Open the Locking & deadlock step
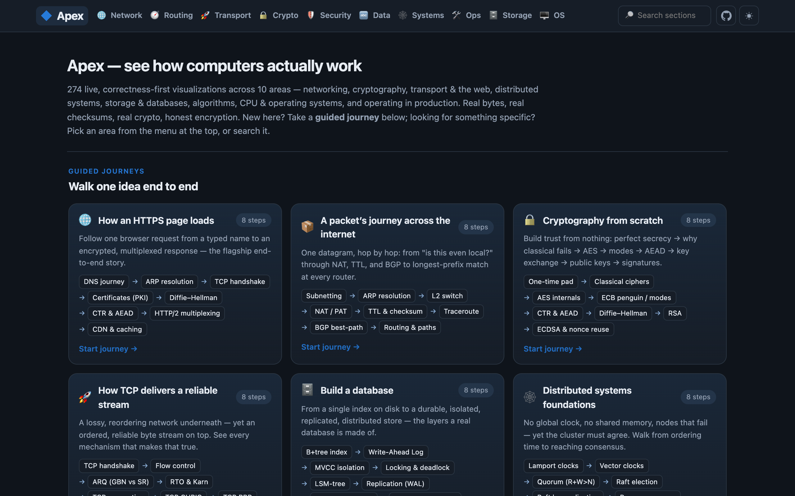The width and height of the screenshot is (795, 496). pyautogui.click(x=417, y=467)
